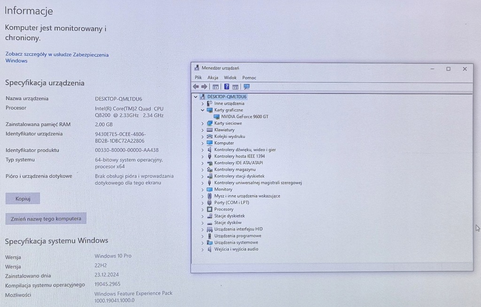The width and height of the screenshot is (481, 307).
Task: Open the Pomoc menu
Action: coord(249,77)
